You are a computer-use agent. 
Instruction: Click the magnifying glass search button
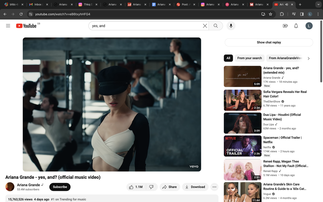(216, 26)
